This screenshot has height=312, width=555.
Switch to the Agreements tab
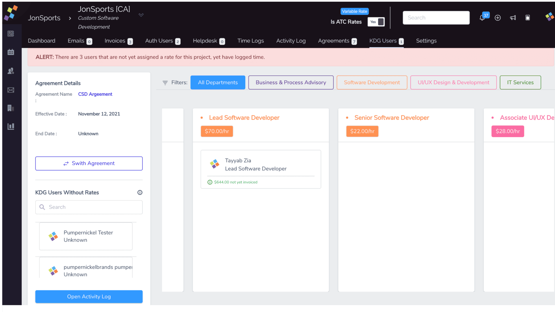[x=334, y=41]
